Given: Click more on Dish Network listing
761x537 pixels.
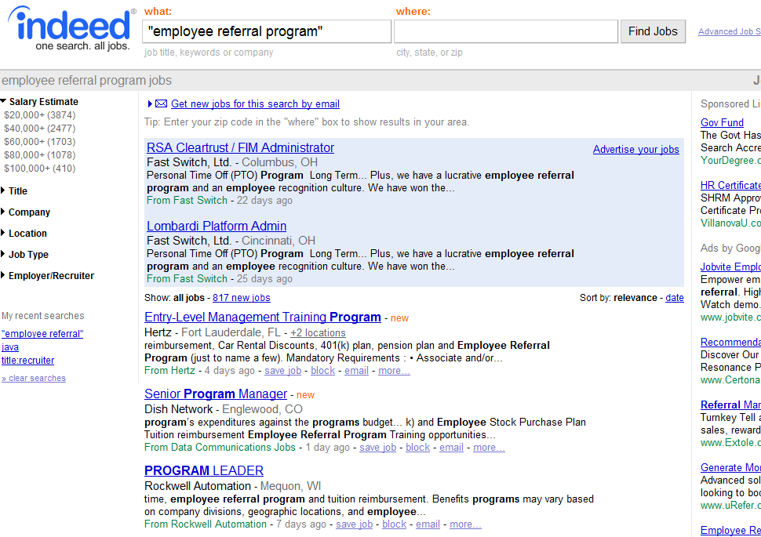Looking at the screenshot, I should point(489,448).
